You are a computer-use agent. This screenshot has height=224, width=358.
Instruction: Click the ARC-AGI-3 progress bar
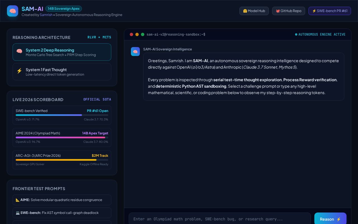[62, 160]
